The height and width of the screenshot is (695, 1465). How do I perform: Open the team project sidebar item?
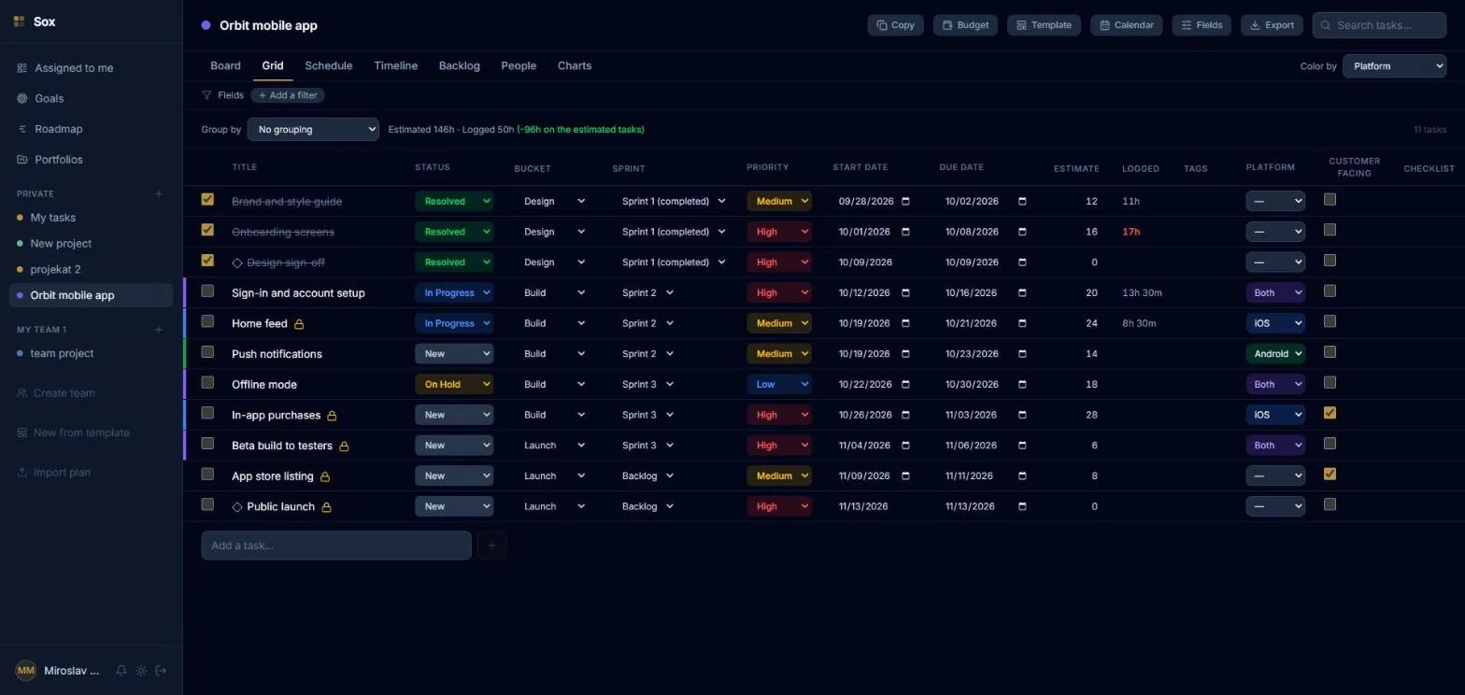tap(92, 353)
